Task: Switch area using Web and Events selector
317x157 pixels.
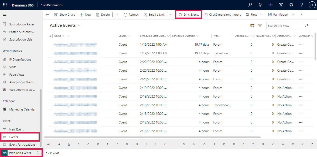Action: [21, 153]
